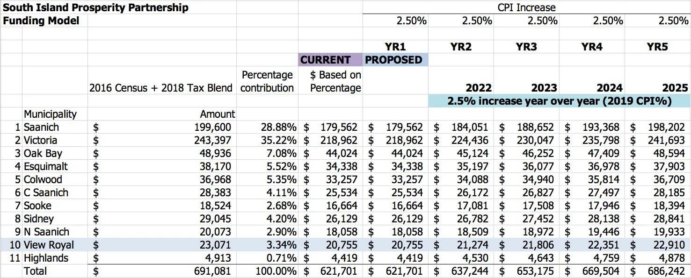Select N Saanich 2022 value 18,509
Viewport: 691px width, 278px height.
coord(473,232)
